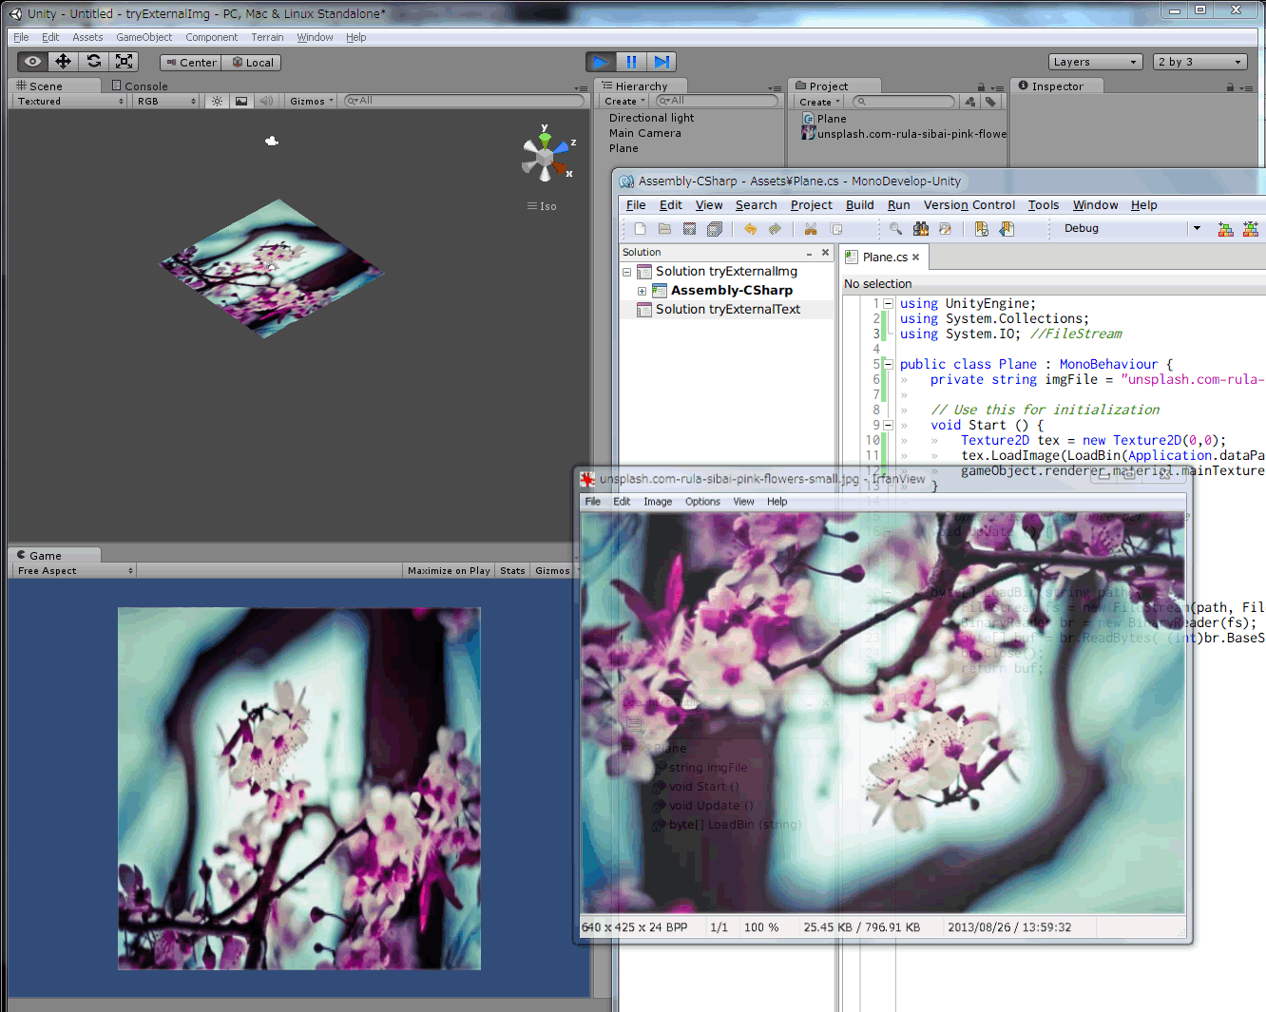Toggle Scene view game overlay image button

point(241,101)
